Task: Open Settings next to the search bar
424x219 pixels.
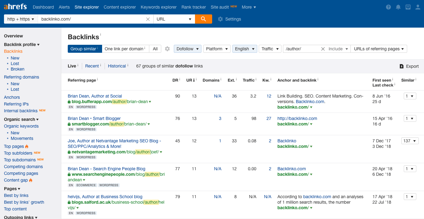Action: click(229, 19)
